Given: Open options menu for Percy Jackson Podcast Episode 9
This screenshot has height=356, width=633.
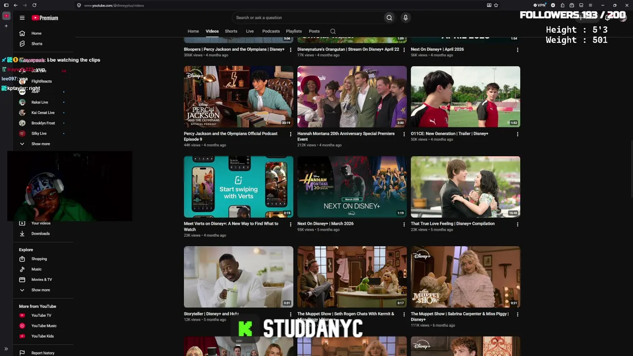Looking at the screenshot, I should point(290,134).
